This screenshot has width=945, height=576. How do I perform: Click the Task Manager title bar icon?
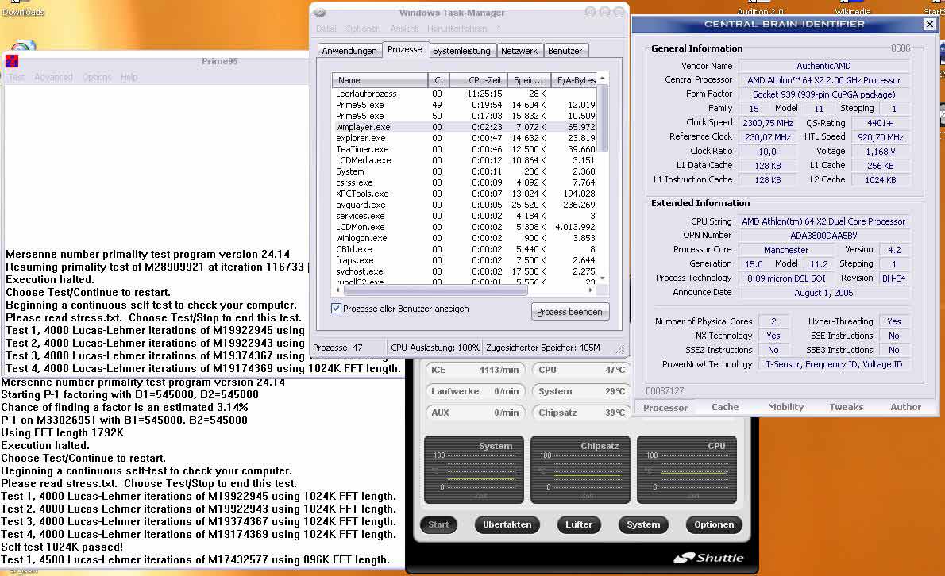pyautogui.click(x=320, y=13)
